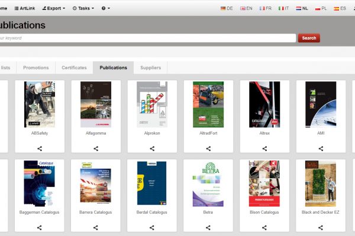Image resolution: width=355 pixels, height=236 pixels.
Task: Open ArtLink from the top navigation
Action: 24,9
